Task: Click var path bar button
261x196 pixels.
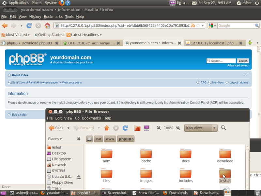Action: pos(99,139)
